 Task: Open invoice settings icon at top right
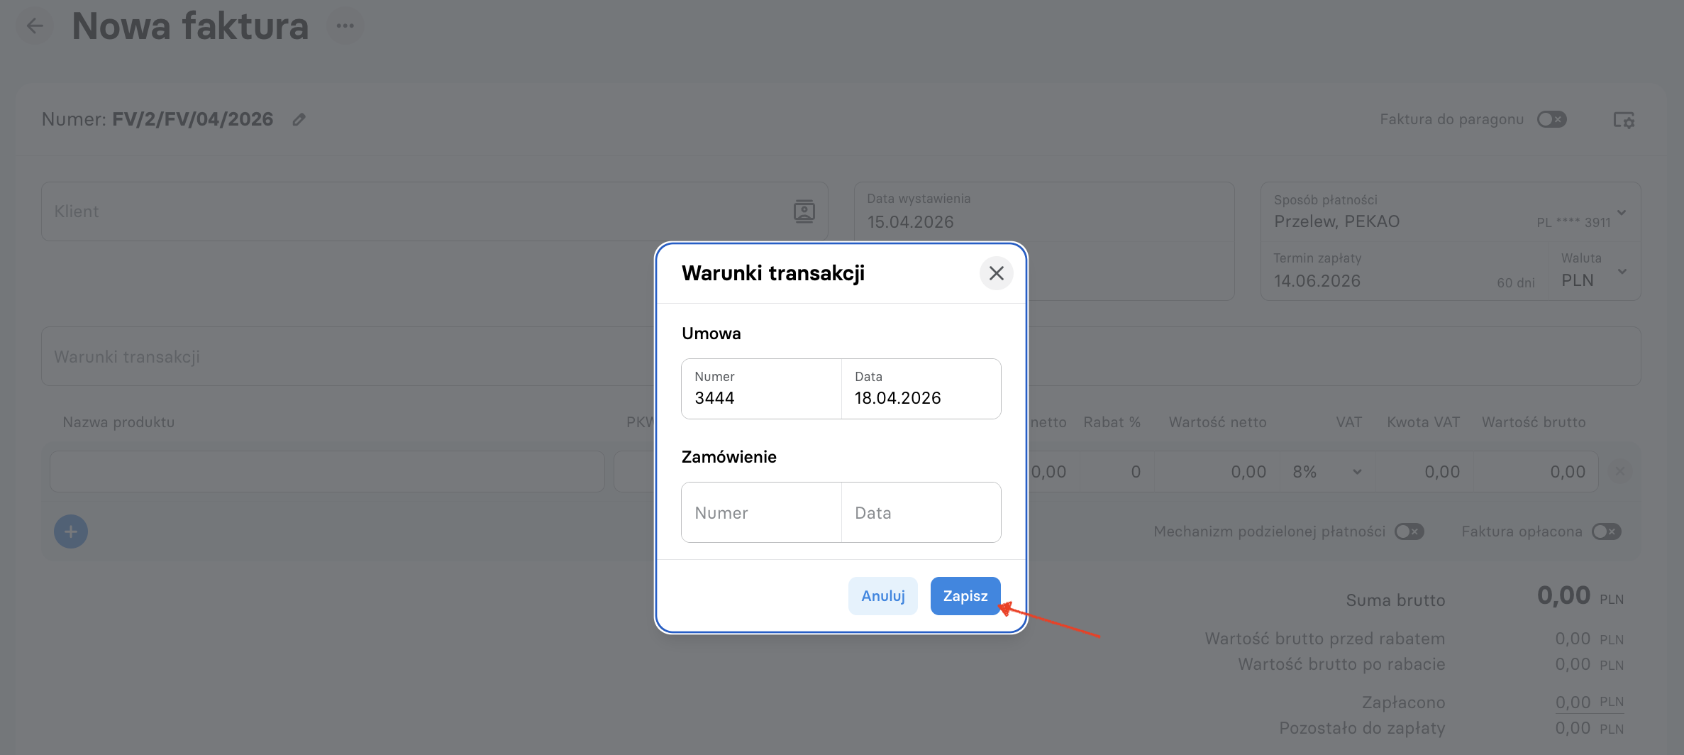click(1624, 120)
